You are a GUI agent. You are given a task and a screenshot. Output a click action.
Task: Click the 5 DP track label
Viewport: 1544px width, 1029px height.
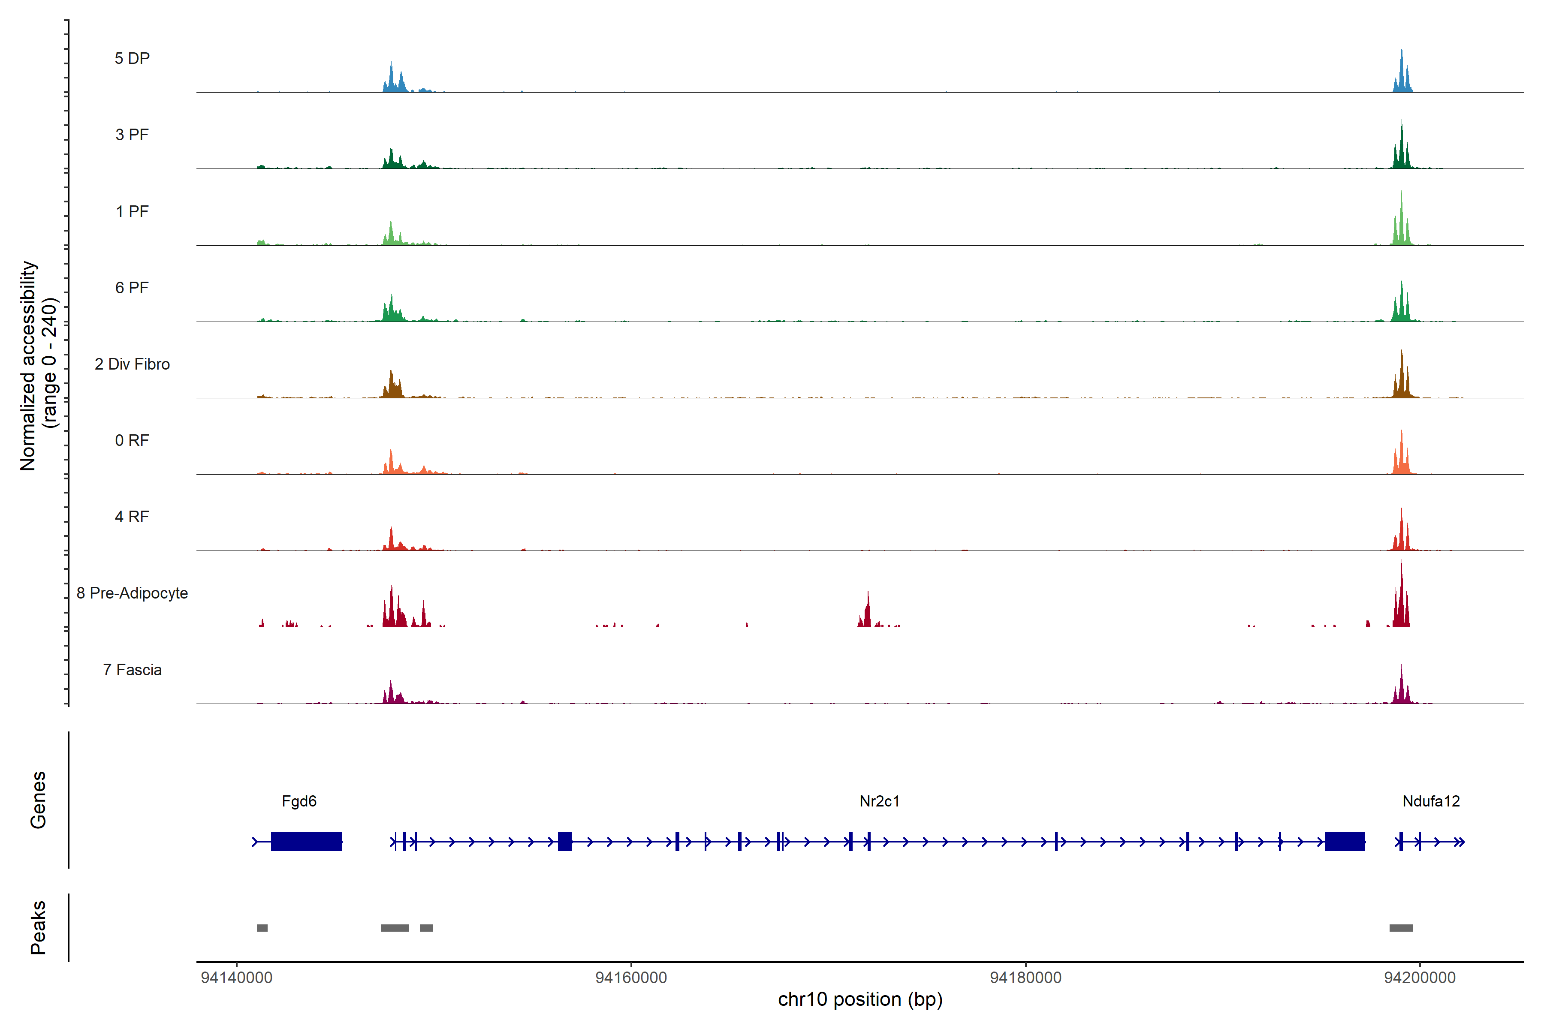pos(132,58)
